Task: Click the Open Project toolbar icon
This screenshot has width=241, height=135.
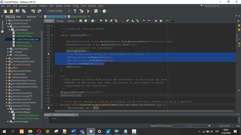Action: click(x=17, y=11)
